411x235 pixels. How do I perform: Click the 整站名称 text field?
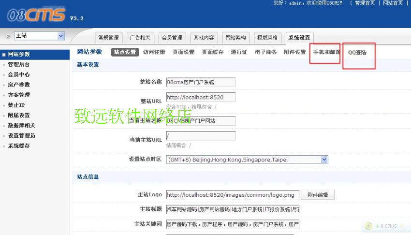pyautogui.click(x=201, y=82)
